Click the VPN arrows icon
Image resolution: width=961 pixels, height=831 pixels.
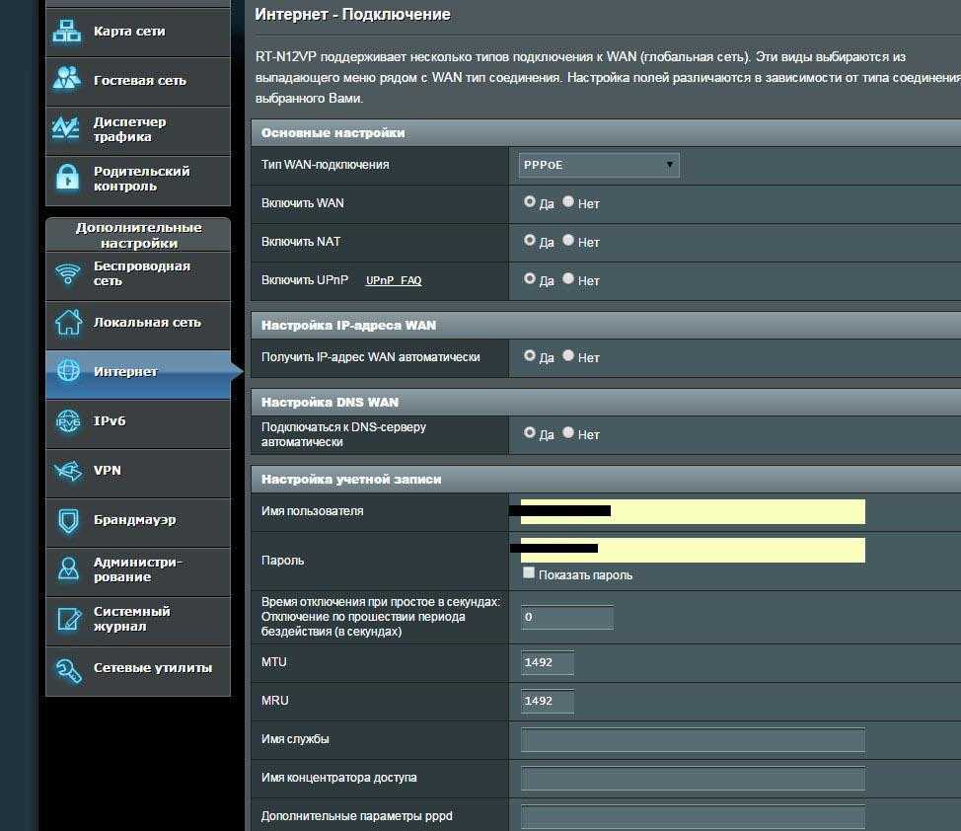pyautogui.click(x=68, y=471)
